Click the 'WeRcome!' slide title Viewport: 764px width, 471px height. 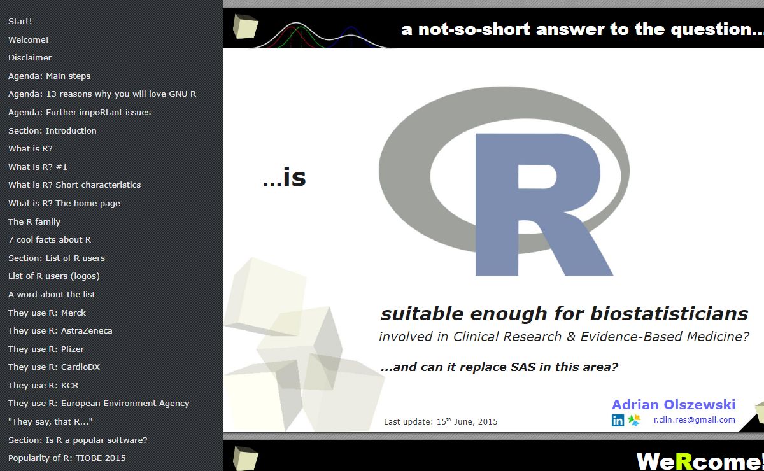pyautogui.click(x=700, y=461)
